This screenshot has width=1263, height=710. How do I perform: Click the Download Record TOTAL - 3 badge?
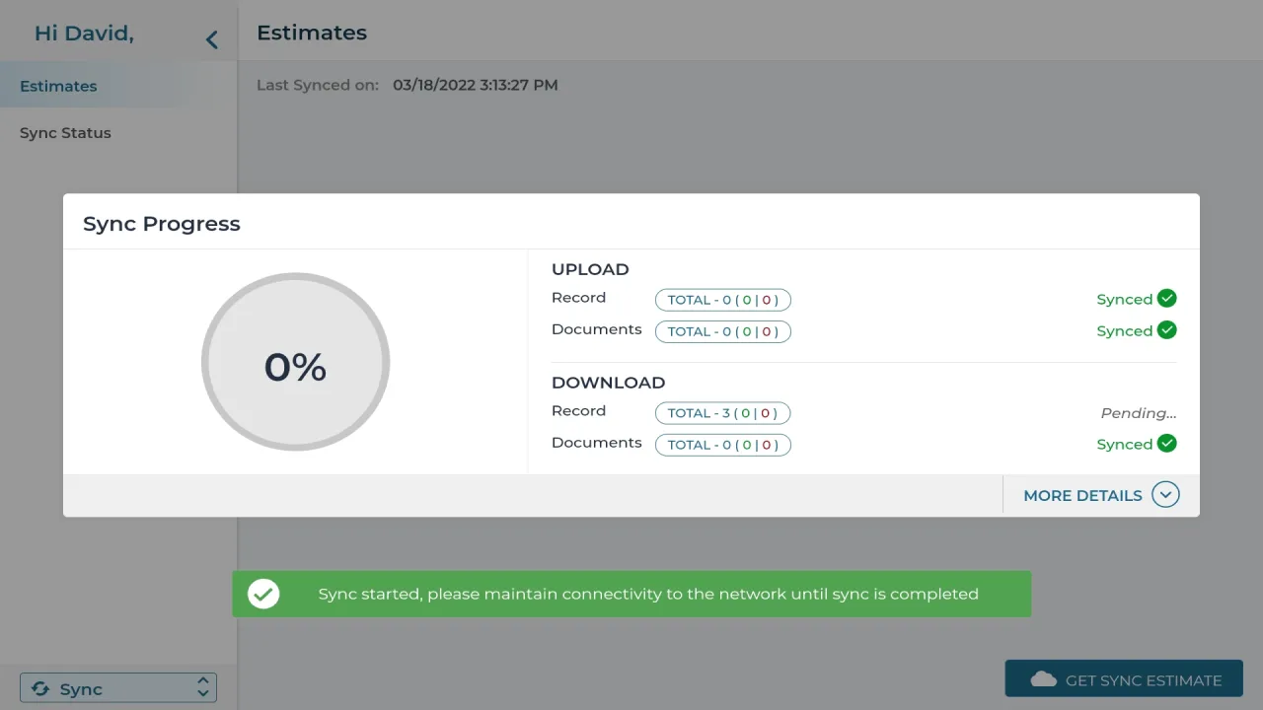pyautogui.click(x=723, y=413)
